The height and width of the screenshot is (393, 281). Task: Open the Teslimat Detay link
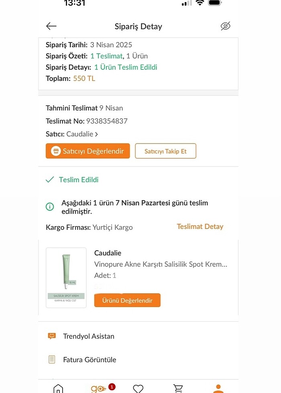(200, 227)
